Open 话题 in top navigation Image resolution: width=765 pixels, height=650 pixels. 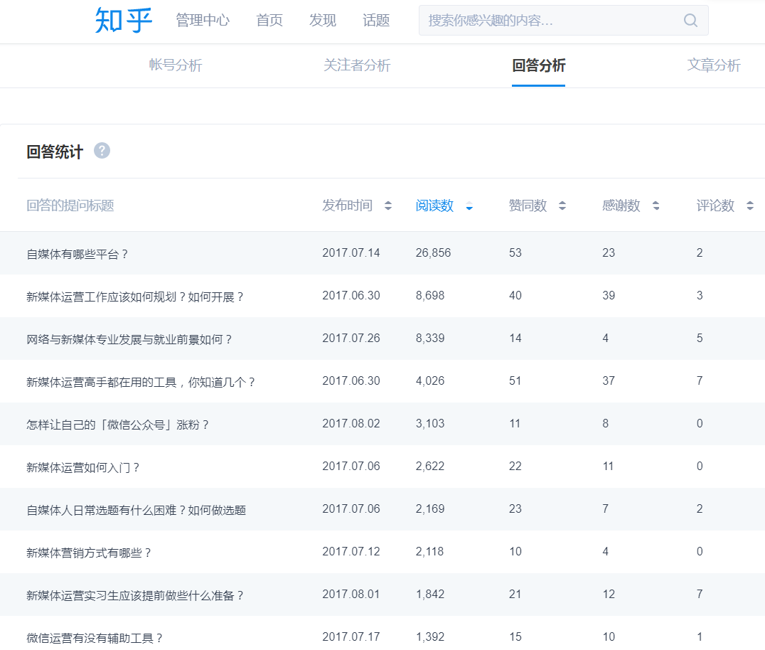click(x=376, y=21)
